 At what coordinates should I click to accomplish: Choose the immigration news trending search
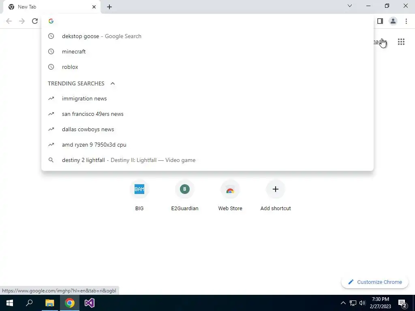click(207, 99)
